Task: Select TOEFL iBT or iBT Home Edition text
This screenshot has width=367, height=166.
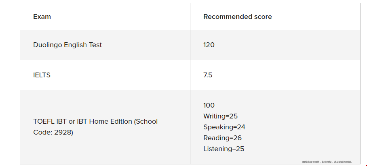Action: click(x=82, y=121)
